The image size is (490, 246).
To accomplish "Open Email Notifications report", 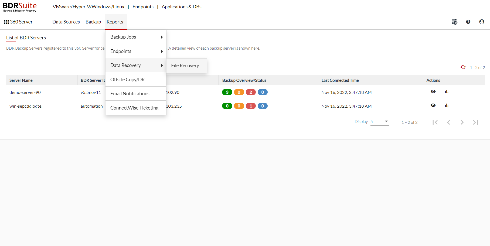I will 136,94.
